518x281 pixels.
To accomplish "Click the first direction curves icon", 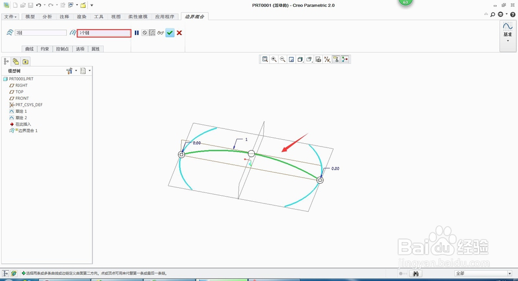I will pyautogui.click(x=10, y=33).
